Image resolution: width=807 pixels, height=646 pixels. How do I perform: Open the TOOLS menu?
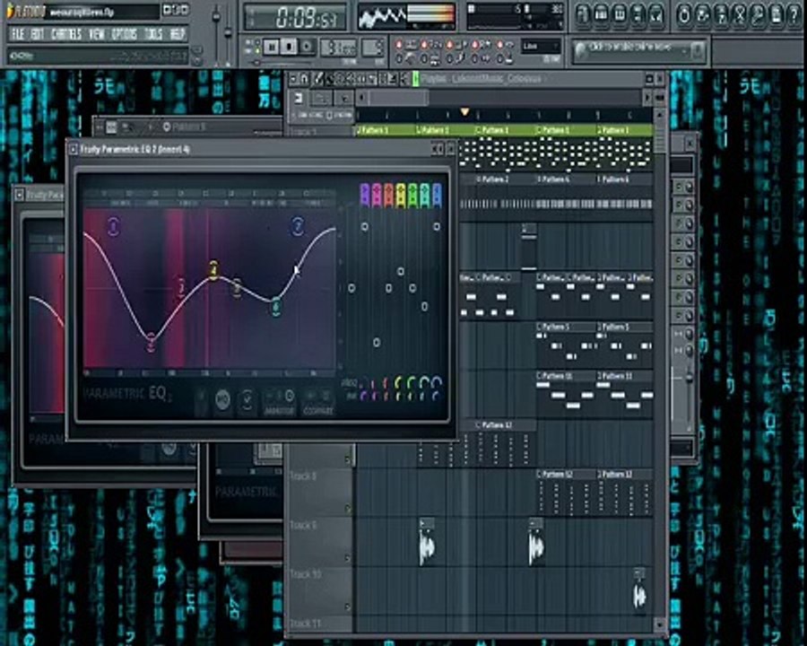(x=153, y=34)
